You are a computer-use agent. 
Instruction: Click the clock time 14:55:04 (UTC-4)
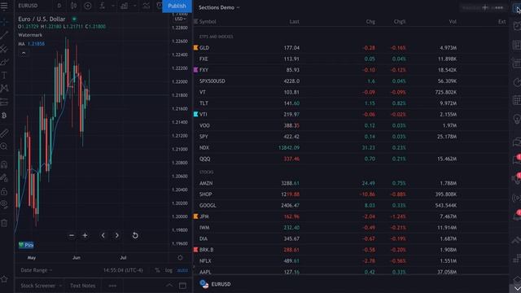(123, 270)
